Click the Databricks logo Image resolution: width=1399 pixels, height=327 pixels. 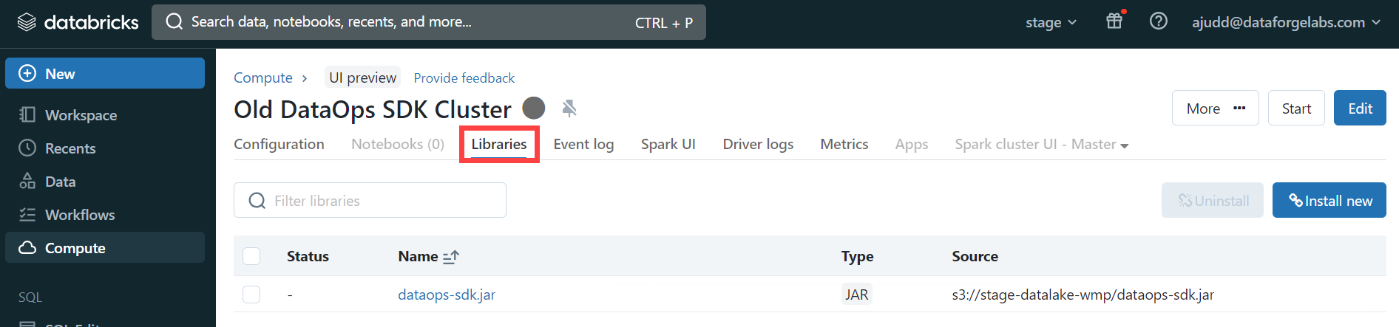click(x=78, y=22)
